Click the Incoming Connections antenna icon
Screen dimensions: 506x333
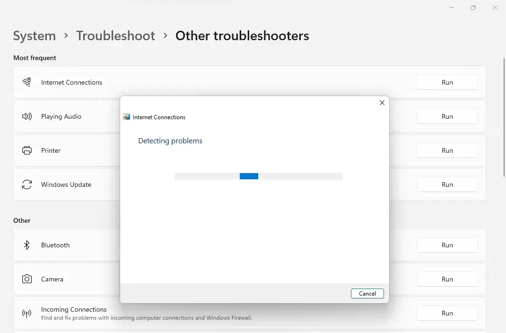27,313
